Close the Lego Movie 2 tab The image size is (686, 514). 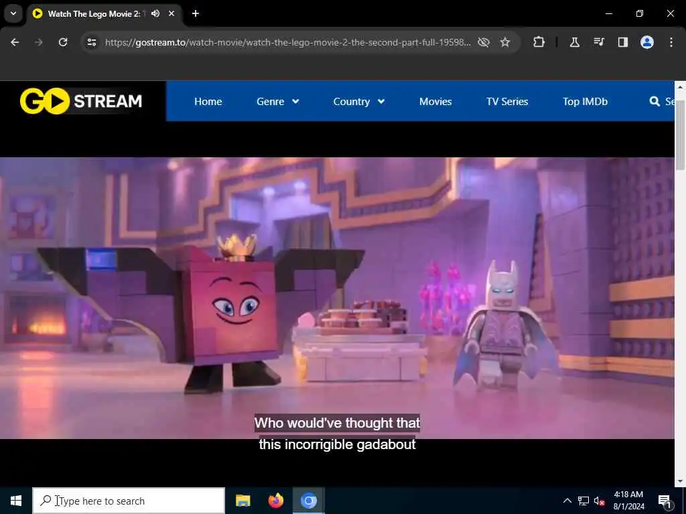click(171, 13)
